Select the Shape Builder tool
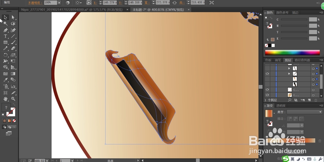 tap(6, 67)
